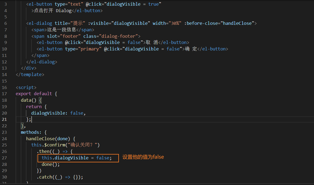Click type="text" attribute on line 3
Screen dimensions: 314x185
pos(69,4)
